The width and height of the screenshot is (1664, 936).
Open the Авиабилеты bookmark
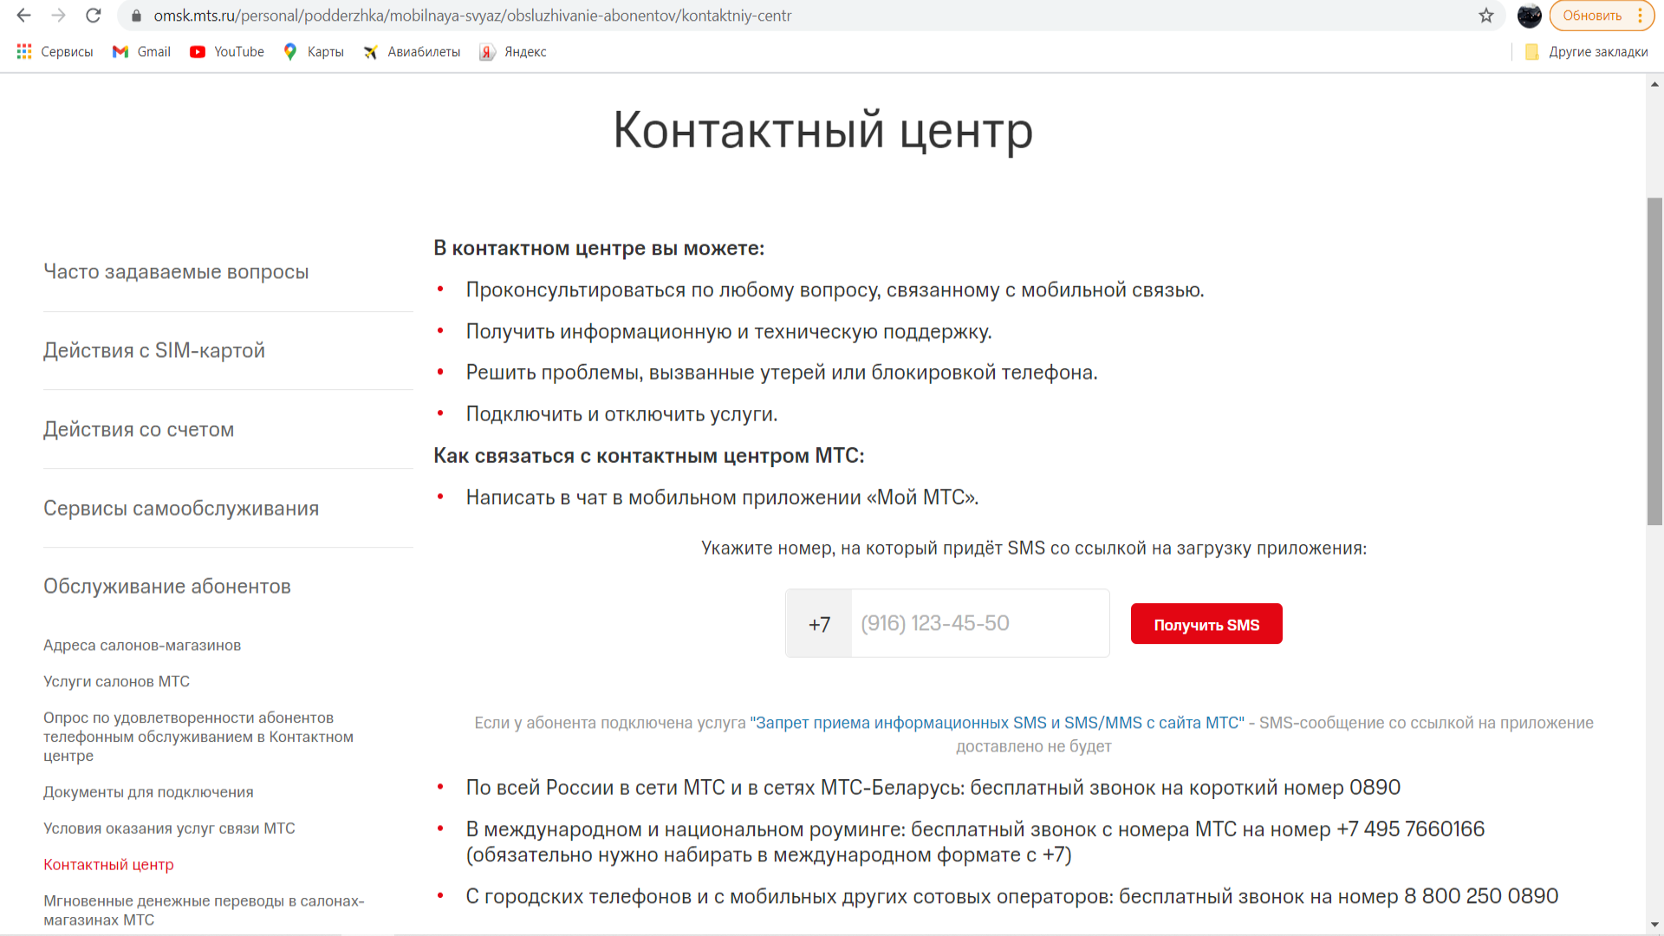[412, 52]
